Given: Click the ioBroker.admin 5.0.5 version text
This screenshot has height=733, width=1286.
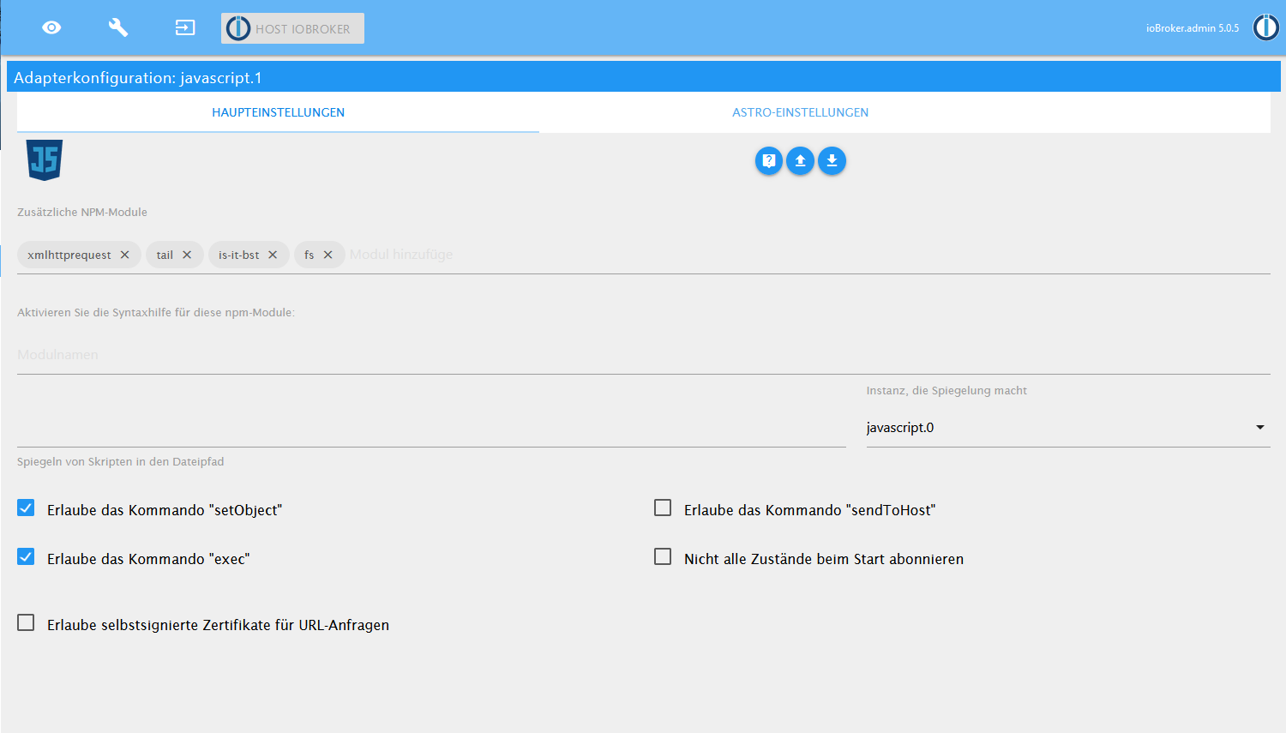Looking at the screenshot, I should point(1193,28).
